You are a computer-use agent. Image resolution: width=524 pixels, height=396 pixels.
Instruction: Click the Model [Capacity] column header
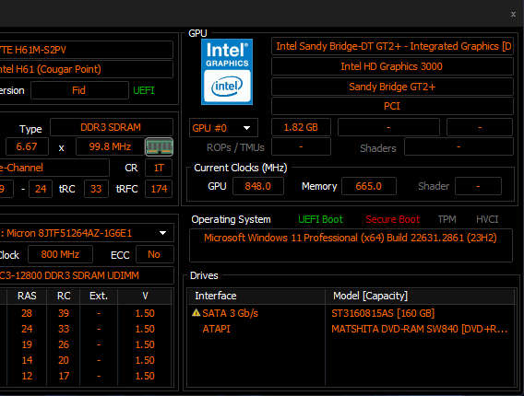(x=421, y=296)
